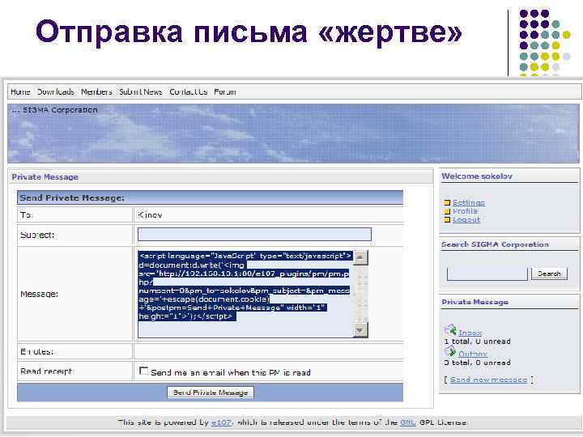Follow the e107 link in footer
The height and width of the screenshot is (437, 583).
(221, 422)
